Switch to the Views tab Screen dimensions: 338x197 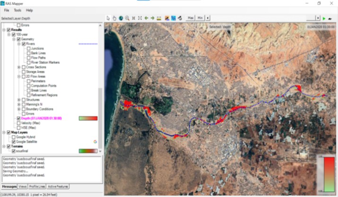tap(22, 187)
